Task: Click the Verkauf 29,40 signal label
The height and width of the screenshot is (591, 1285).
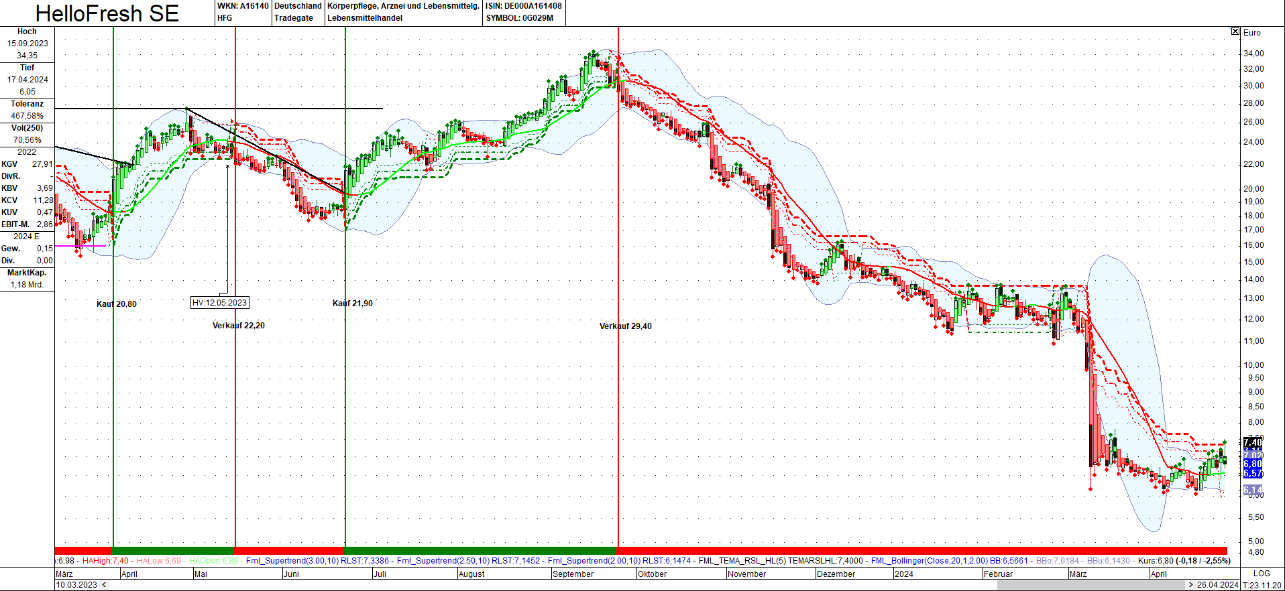Action: (626, 326)
